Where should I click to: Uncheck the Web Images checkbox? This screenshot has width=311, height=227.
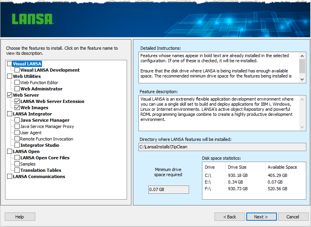tap(17, 108)
